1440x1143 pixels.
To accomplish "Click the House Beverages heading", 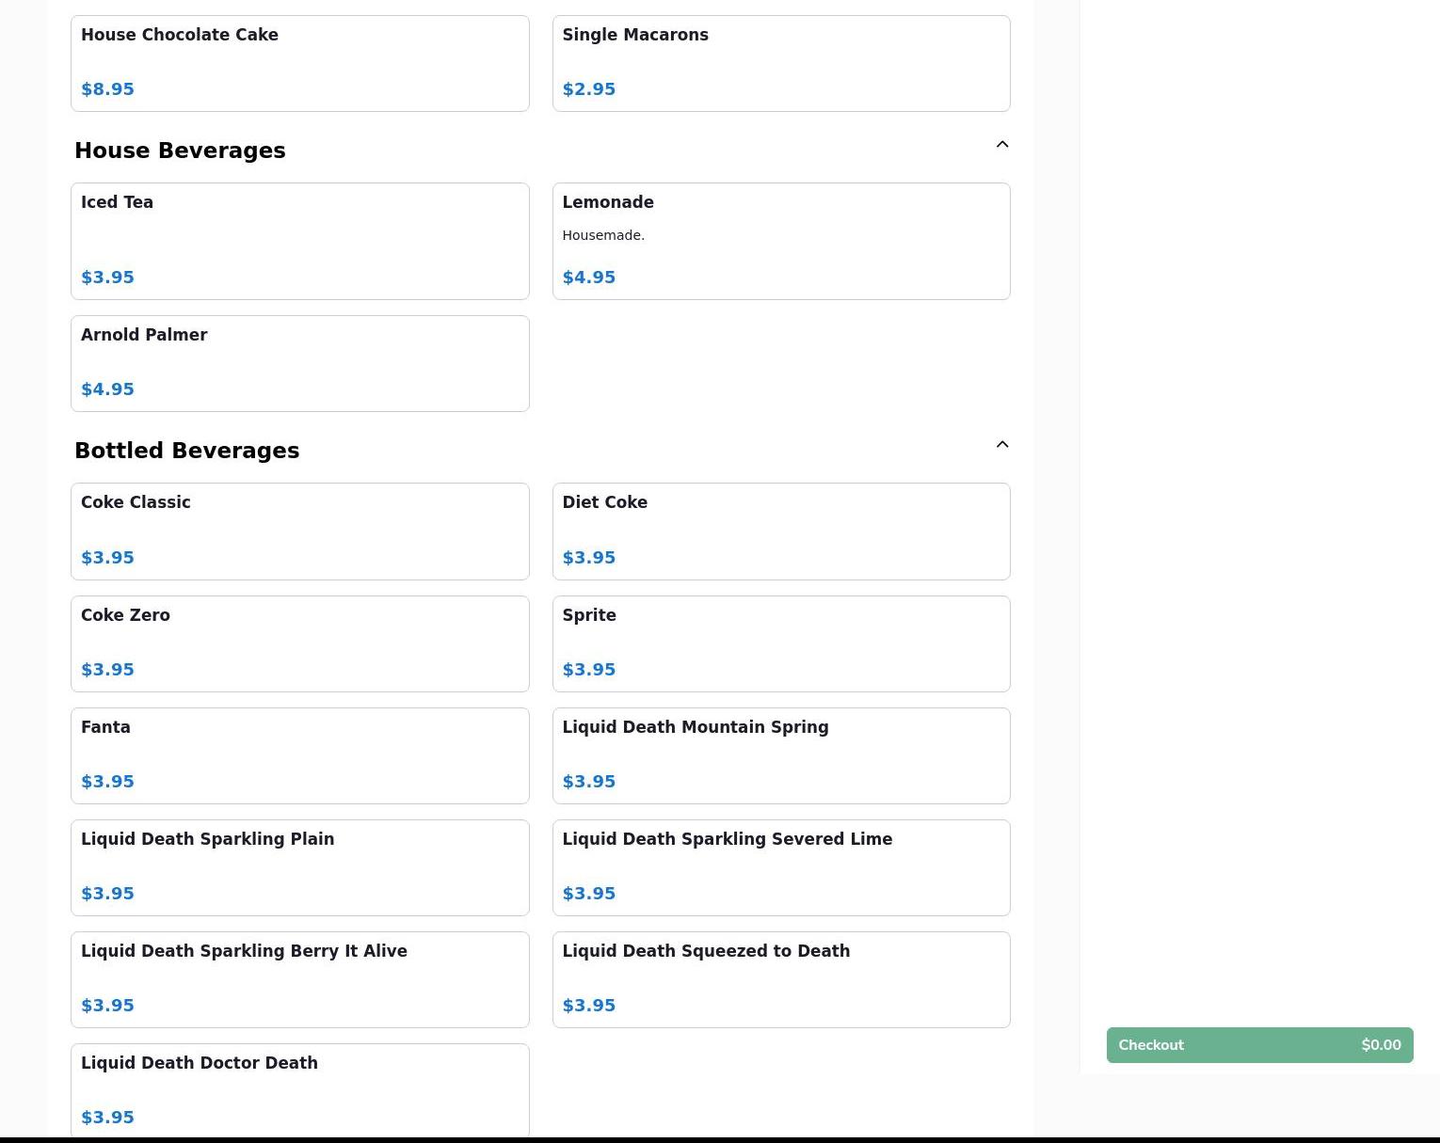I will [180, 151].
